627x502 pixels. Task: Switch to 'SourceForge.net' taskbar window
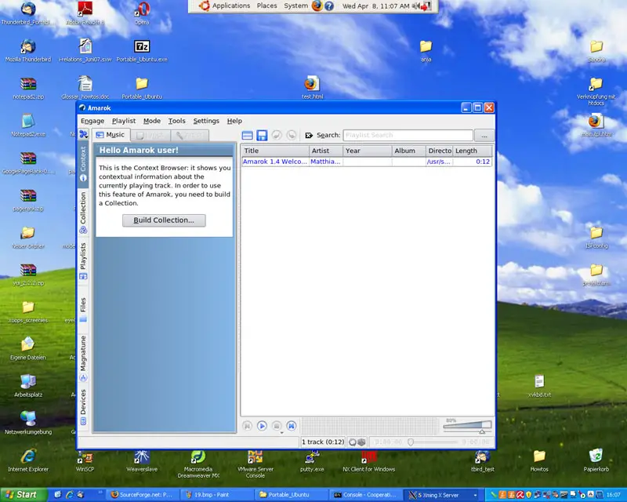point(142,495)
